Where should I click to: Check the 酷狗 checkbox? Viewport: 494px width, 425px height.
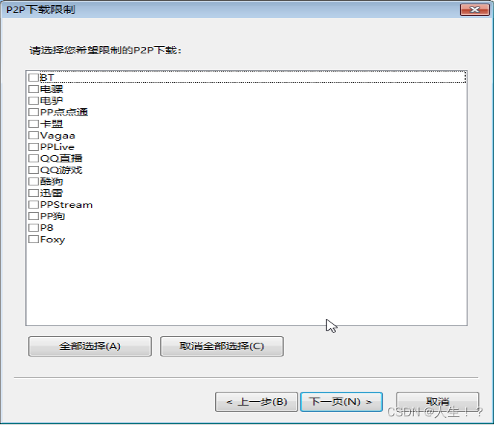click(x=33, y=181)
